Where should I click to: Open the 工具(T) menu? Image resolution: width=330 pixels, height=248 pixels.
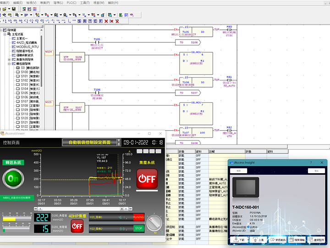(85, 3)
